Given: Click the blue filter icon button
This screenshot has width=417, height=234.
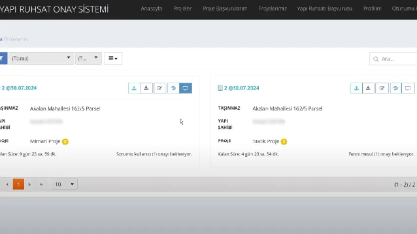Looking at the screenshot, I should click(x=2, y=58).
